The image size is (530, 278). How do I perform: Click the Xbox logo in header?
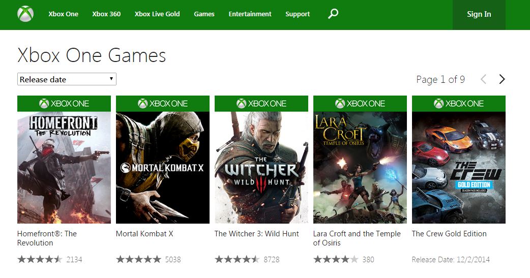(x=25, y=14)
